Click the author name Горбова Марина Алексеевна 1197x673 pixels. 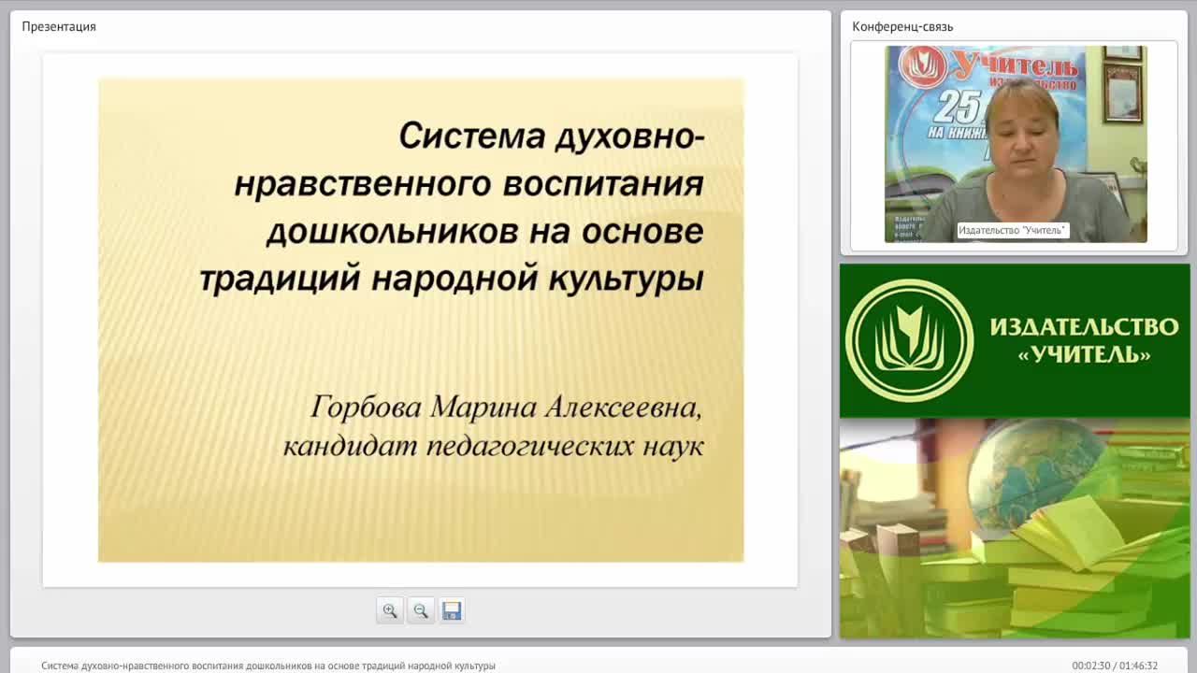[x=506, y=408]
